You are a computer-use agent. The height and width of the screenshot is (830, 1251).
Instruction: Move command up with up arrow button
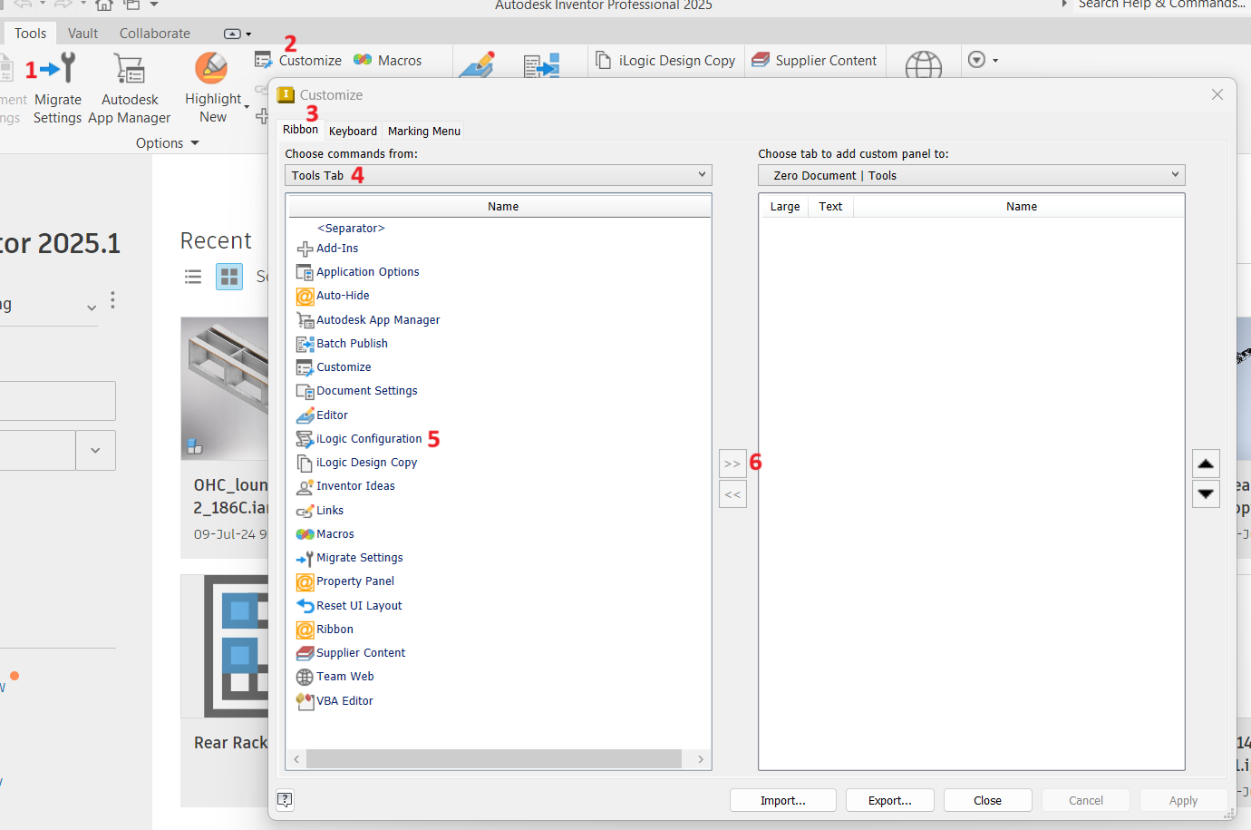coord(1206,464)
